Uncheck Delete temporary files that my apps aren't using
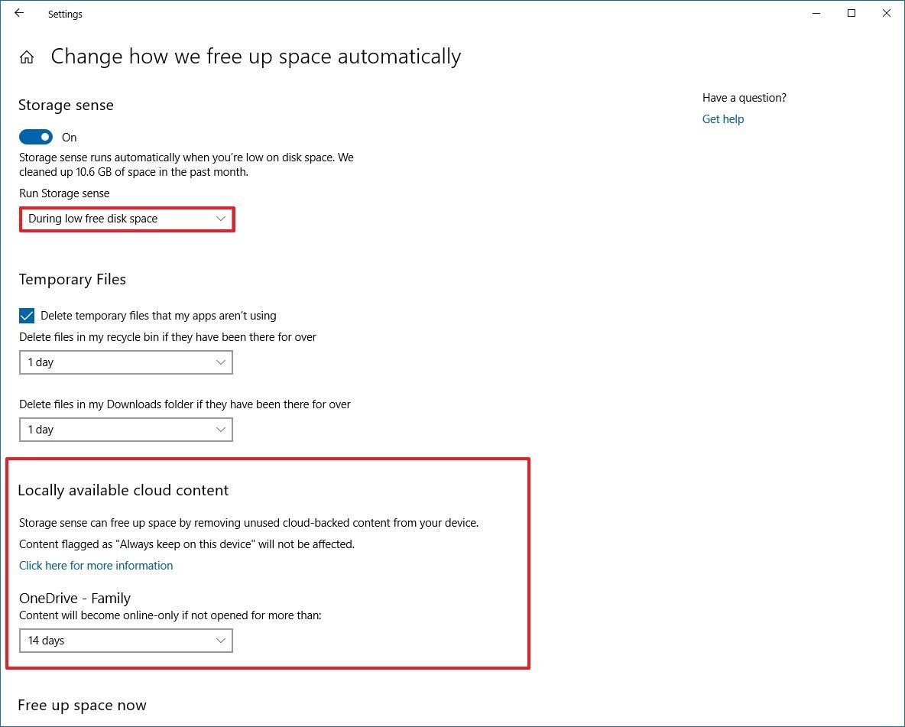Screen dimensions: 905x727 tap(27, 315)
